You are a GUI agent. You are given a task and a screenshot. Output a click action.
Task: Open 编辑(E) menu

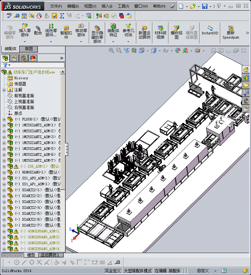tap(73, 6)
